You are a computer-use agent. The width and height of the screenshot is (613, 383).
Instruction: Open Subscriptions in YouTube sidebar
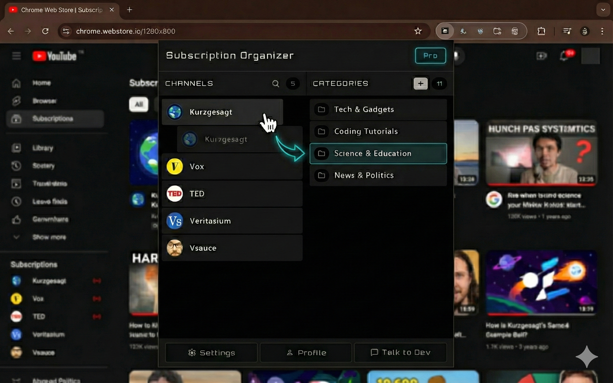(55, 119)
